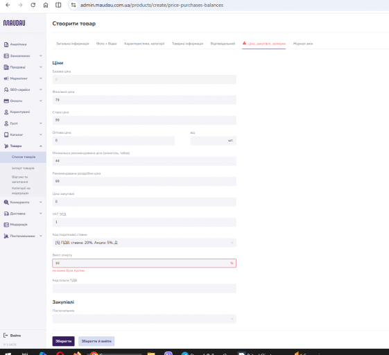Viewport: 389px width, 355px height.
Task: Click the Зберегти й вийти button
Action: [x=96, y=341]
